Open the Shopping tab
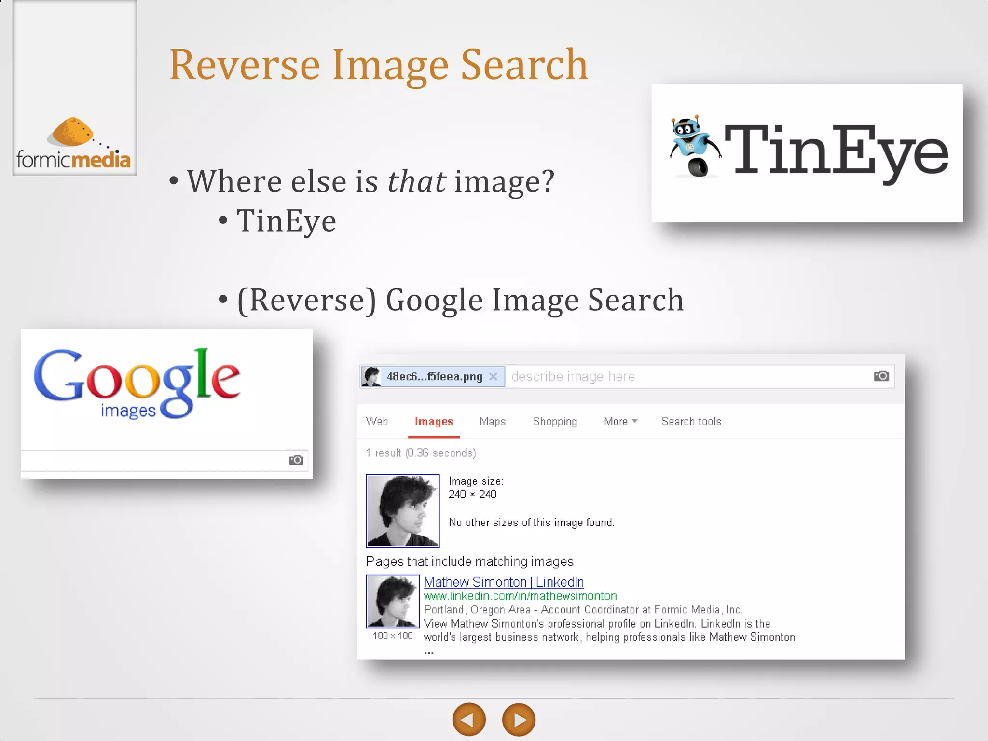Screen dimensions: 988x741 tap(555, 421)
